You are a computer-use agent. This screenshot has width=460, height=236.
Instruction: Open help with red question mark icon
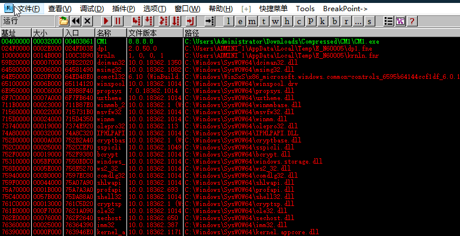click(412, 21)
